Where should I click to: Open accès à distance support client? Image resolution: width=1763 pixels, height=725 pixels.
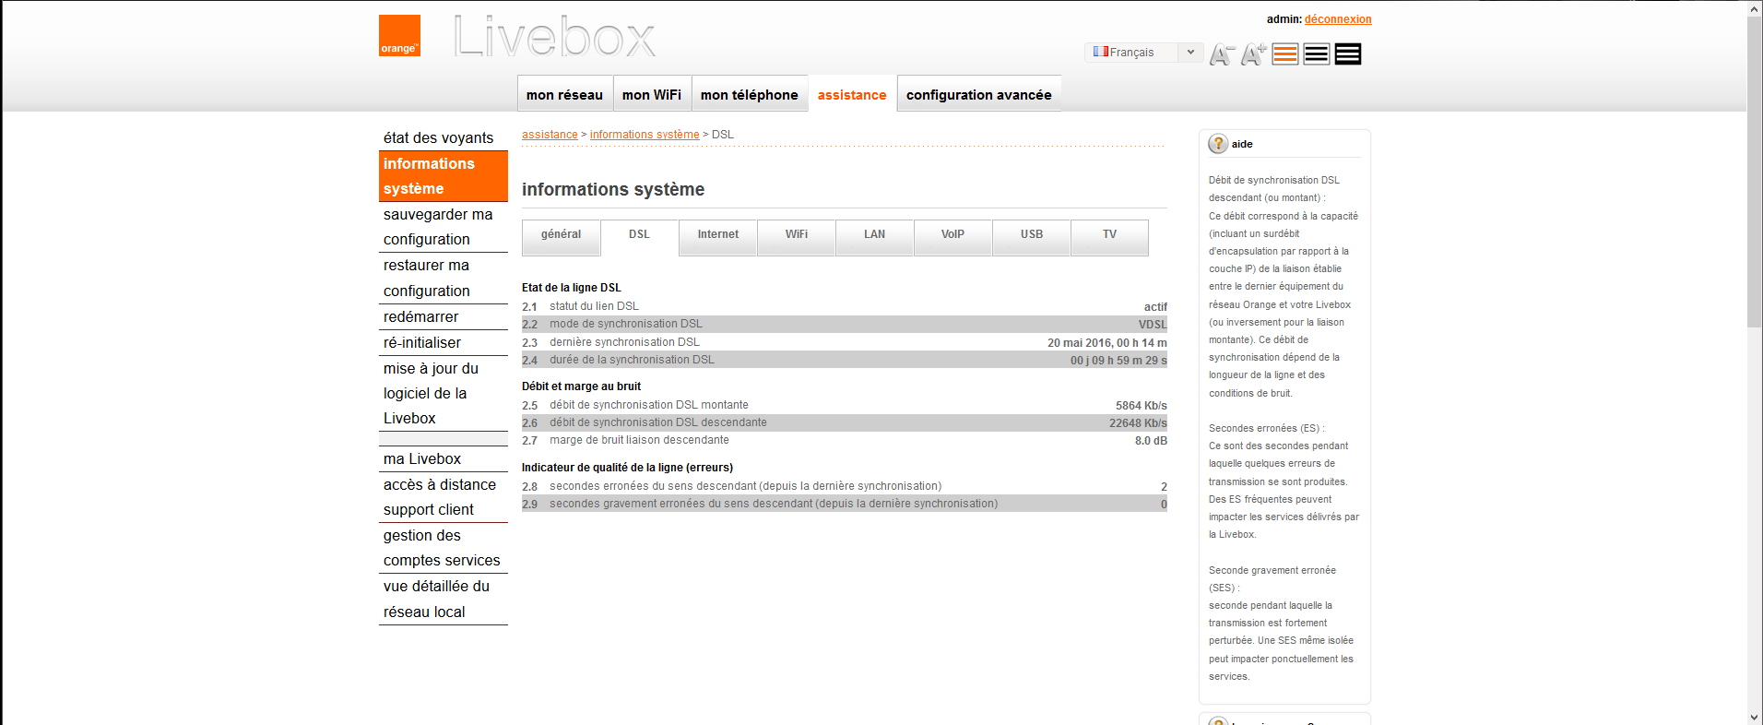pyautogui.click(x=444, y=497)
